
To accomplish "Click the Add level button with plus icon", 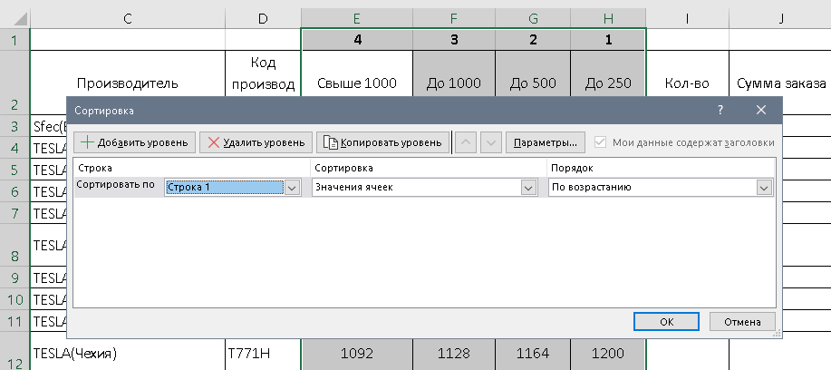I will tap(135, 142).
